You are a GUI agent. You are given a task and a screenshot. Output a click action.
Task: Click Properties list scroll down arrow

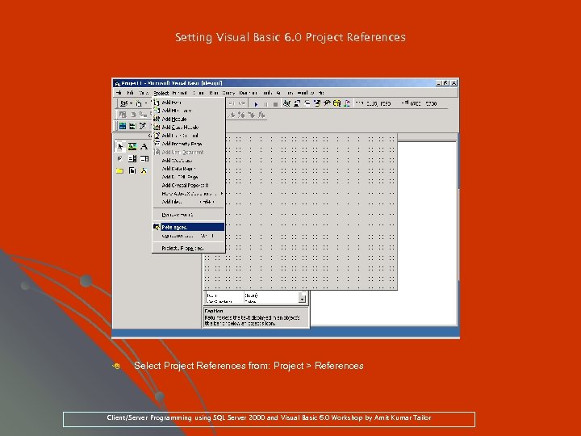click(303, 299)
